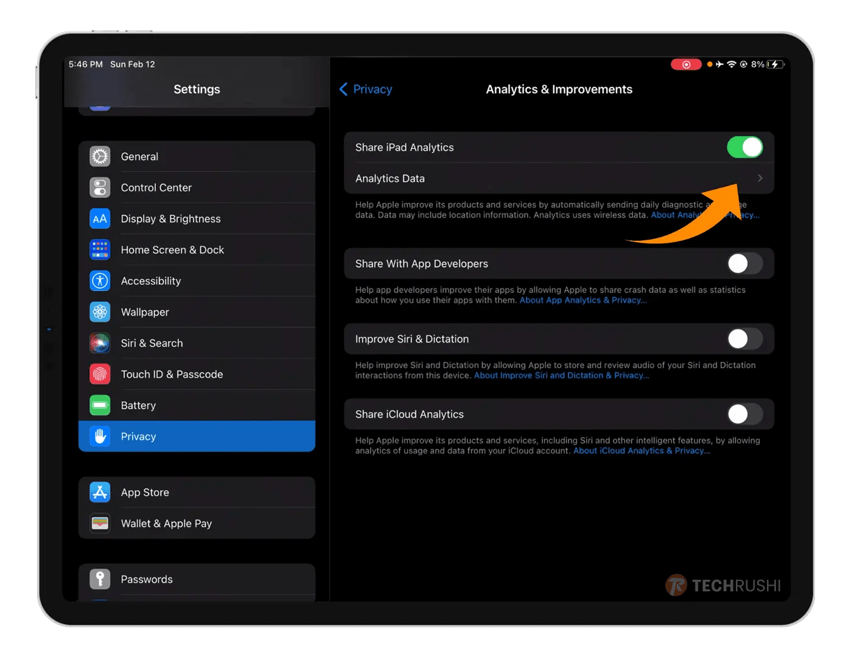Turn on Share iCloud Analytics
854x657 pixels.
coord(744,414)
